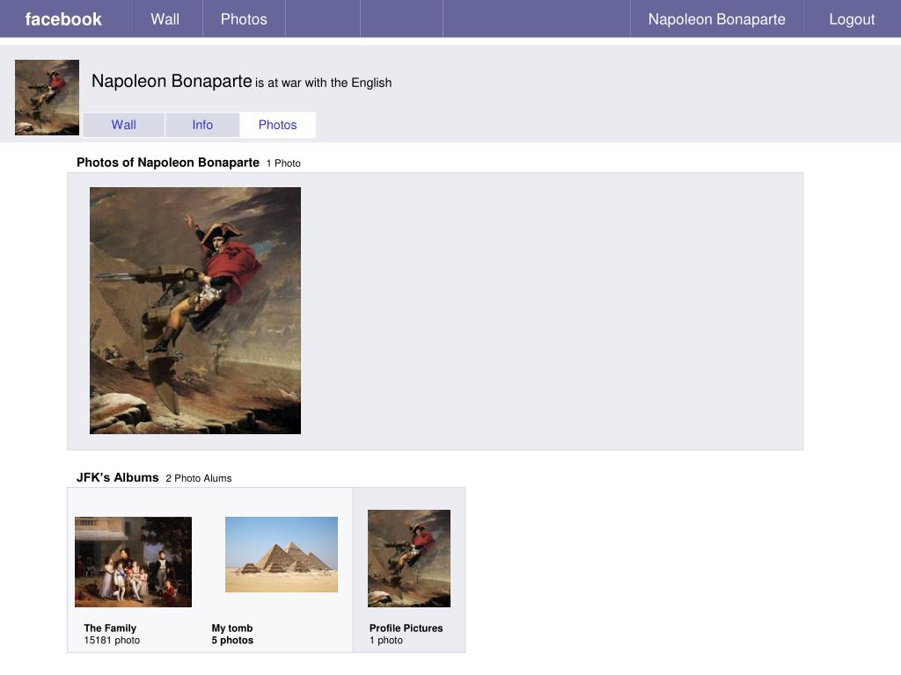Click the '1 Photo' count beside heading

pyautogui.click(x=283, y=163)
